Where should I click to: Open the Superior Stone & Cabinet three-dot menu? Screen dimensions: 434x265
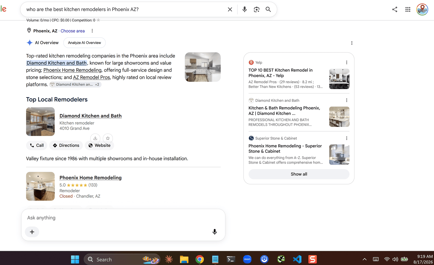(346, 138)
